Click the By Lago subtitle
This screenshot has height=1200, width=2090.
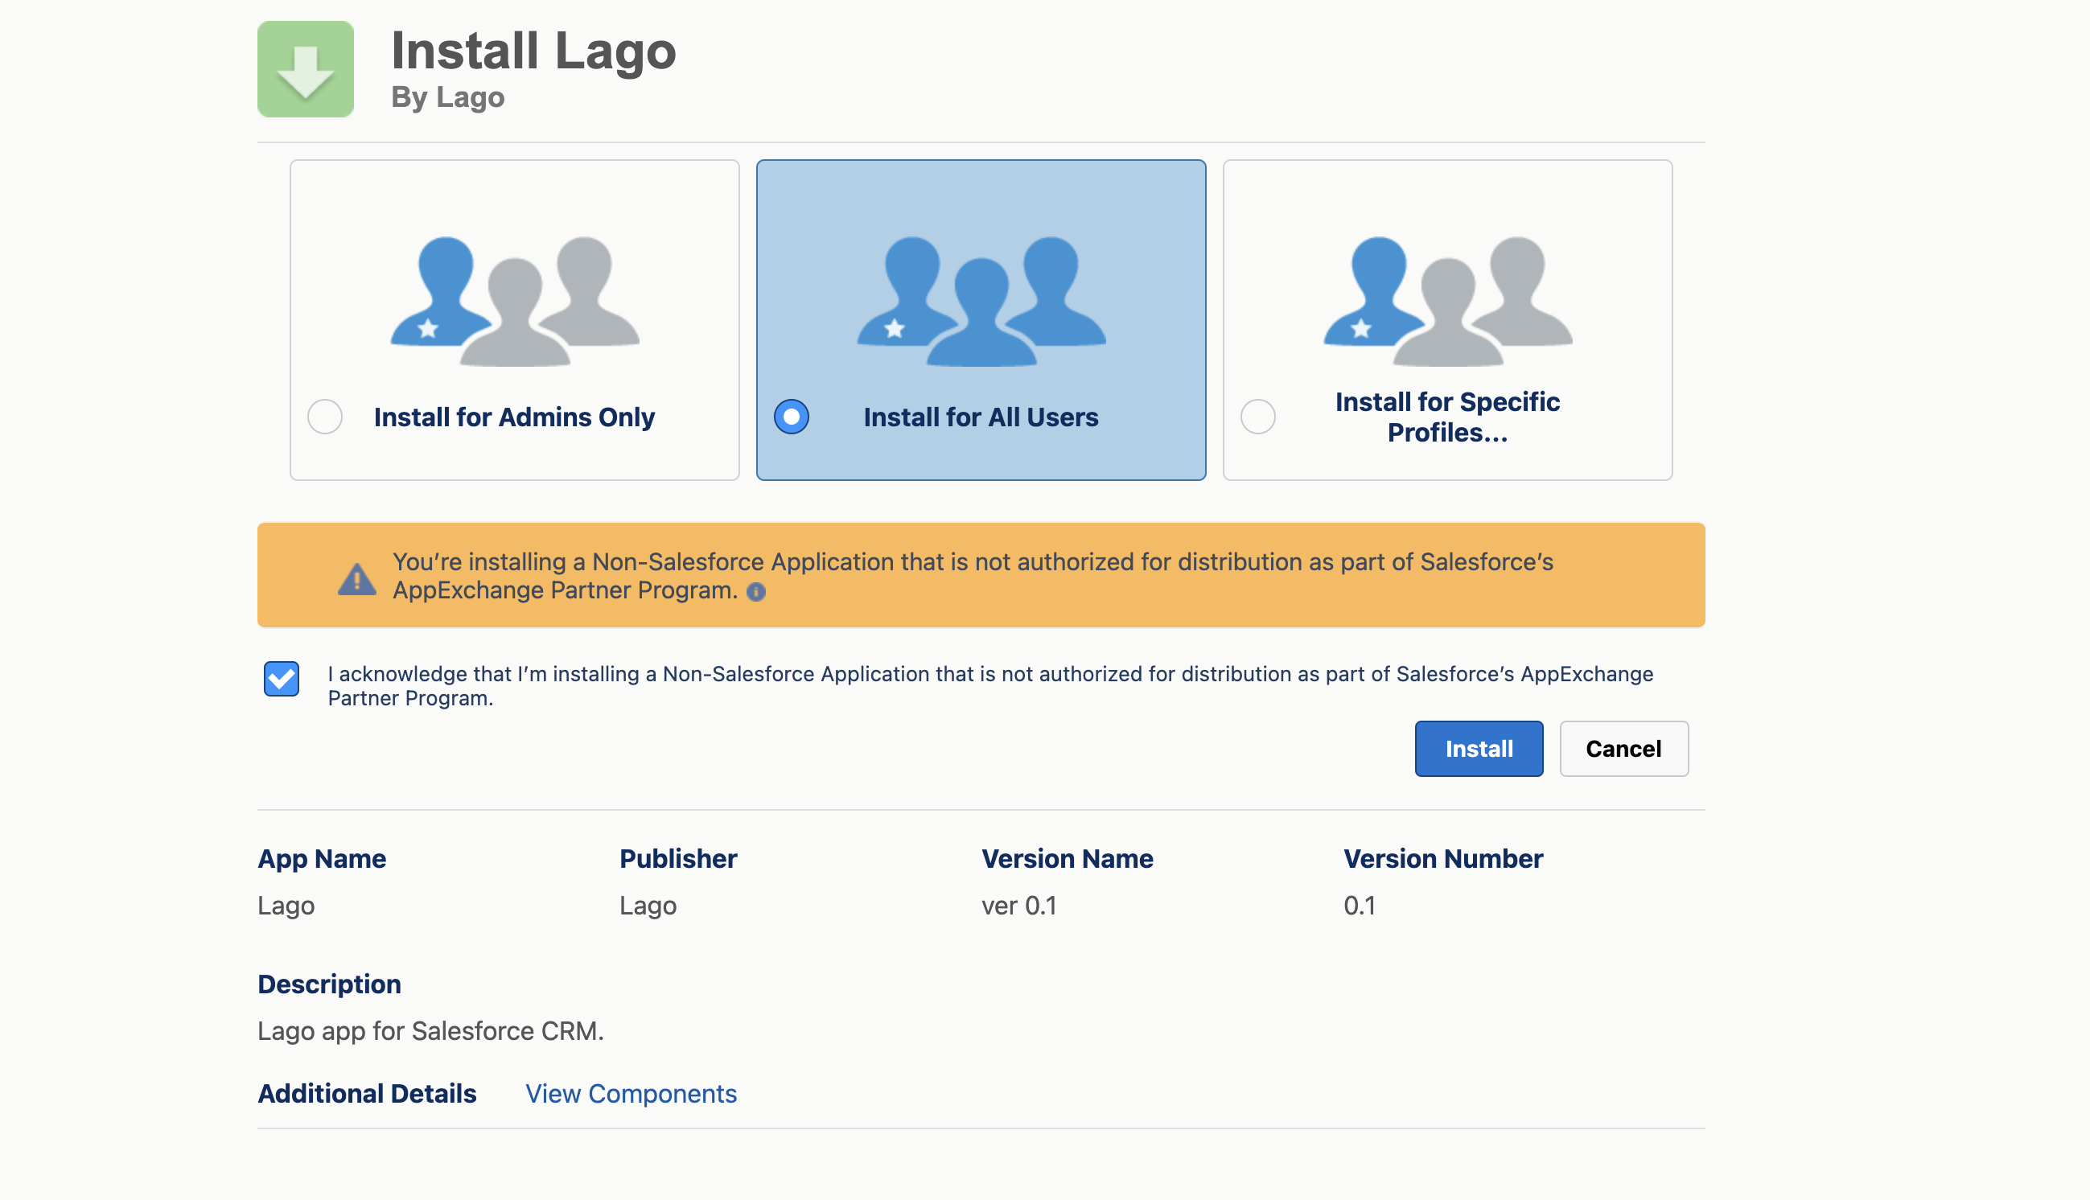pos(447,97)
